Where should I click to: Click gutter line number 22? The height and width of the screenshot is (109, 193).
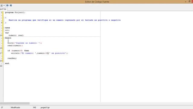(x=1, y=66)
